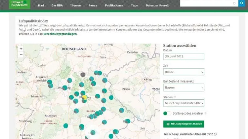Open the Tipps menu
This screenshot has height=139, width=248.
[135, 5]
